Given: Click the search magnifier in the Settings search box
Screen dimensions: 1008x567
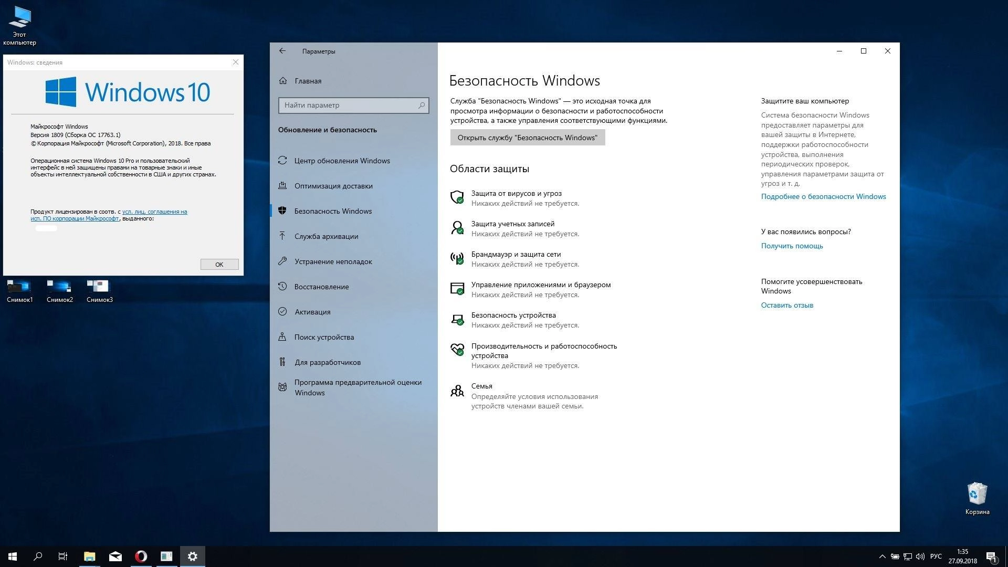Looking at the screenshot, I should pyautogui.click(x=421, y=105).
